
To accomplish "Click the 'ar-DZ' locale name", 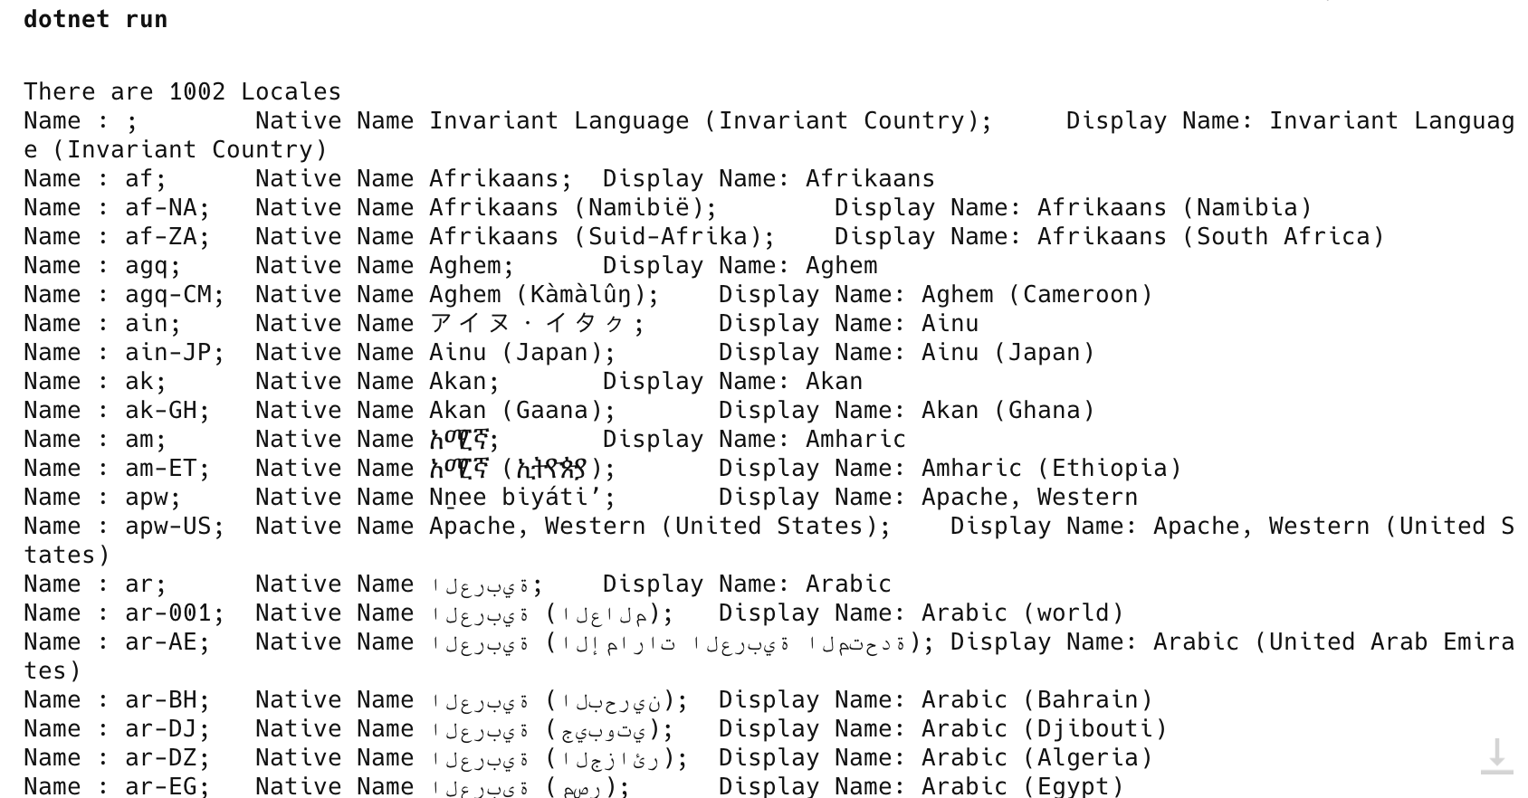I will coord(164,757).
